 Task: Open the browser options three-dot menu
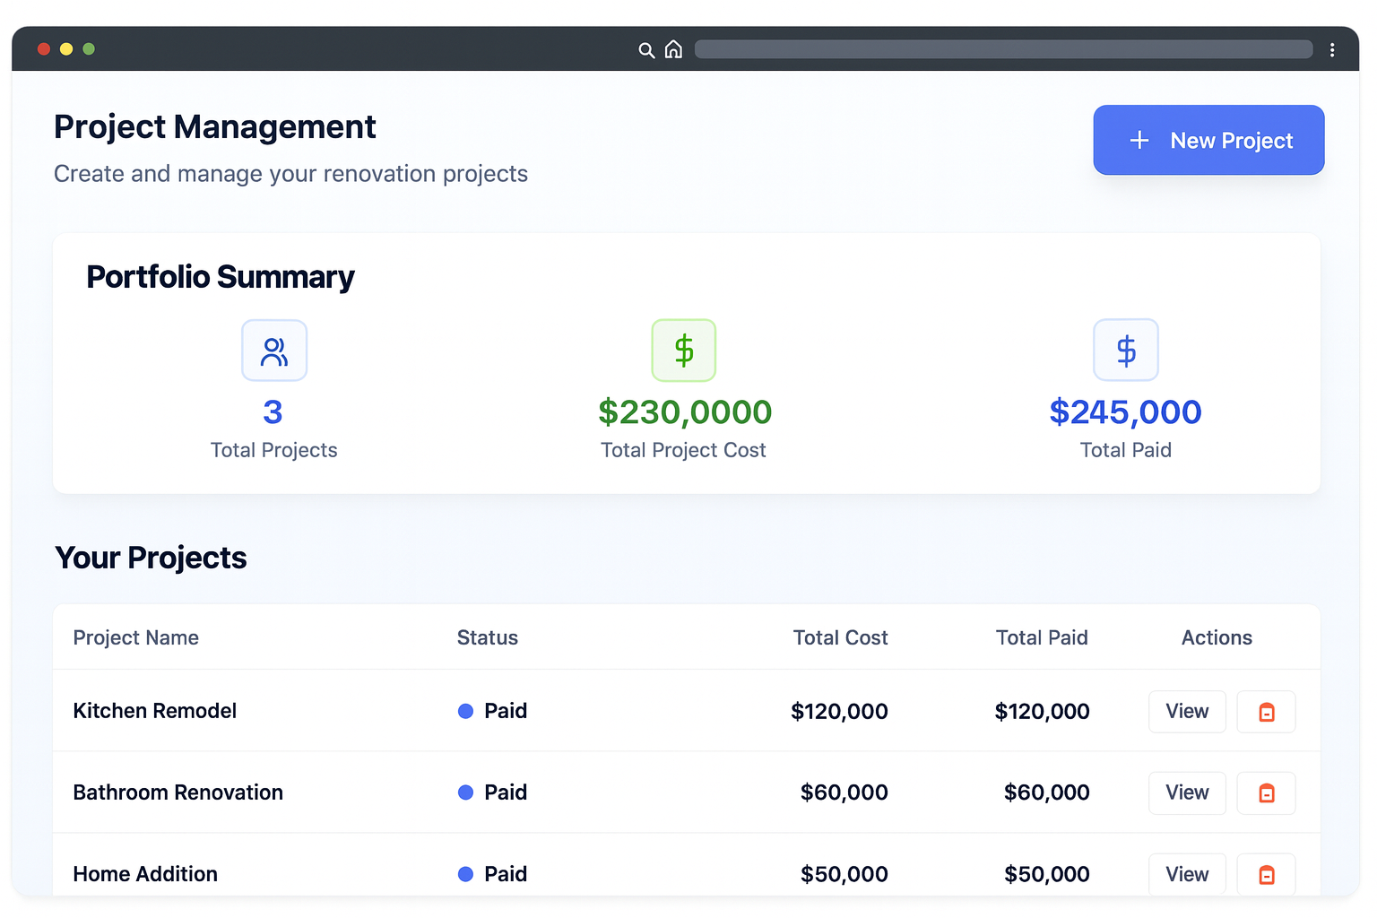point(1332,50)
